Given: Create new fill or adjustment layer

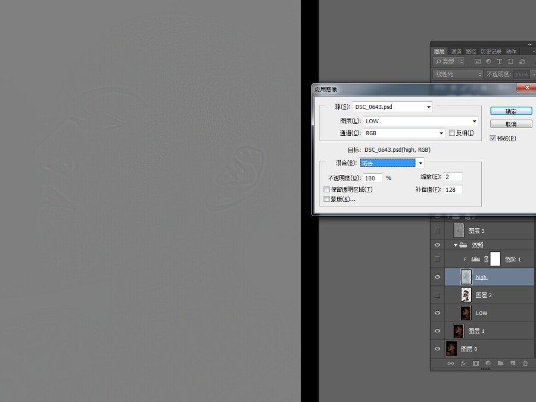Looking at the screenshot, I should click(488, 363).
